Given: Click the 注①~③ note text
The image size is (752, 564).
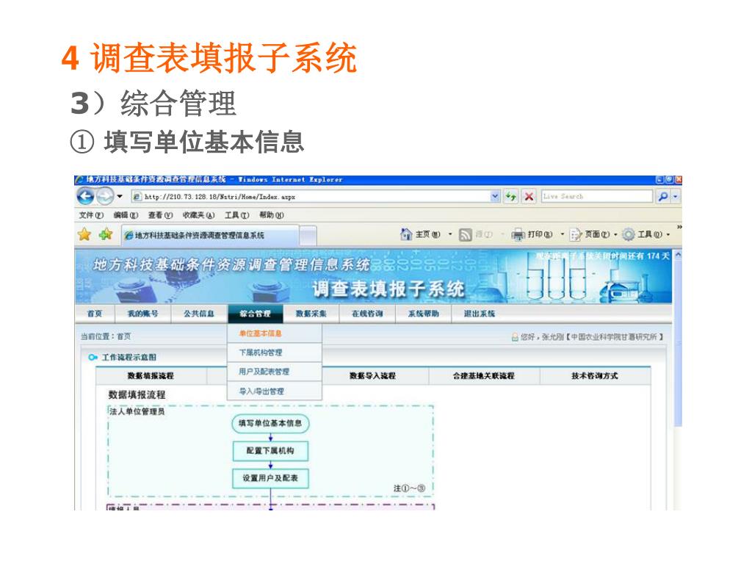Looking at the screenshot, I should coord(409,488).
